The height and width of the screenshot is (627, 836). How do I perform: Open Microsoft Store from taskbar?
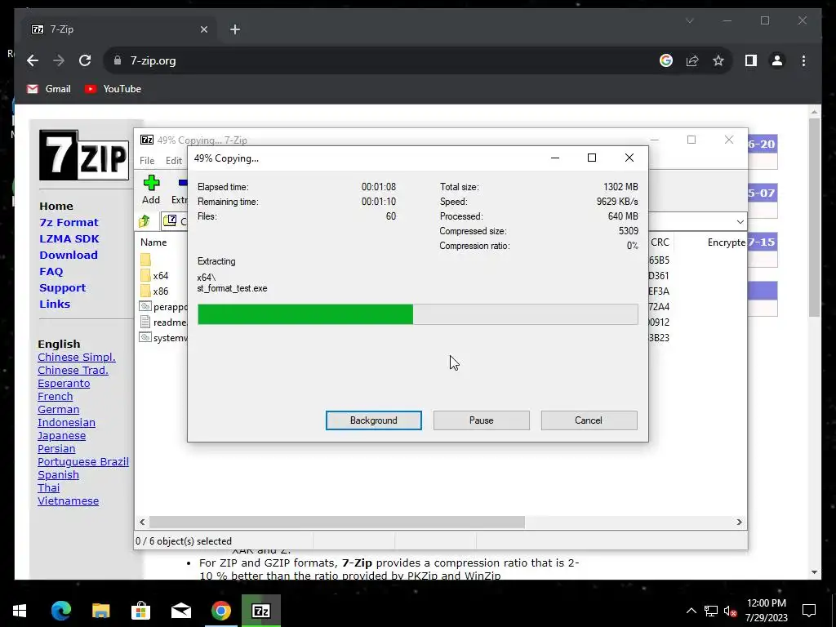tap(140, 611)
